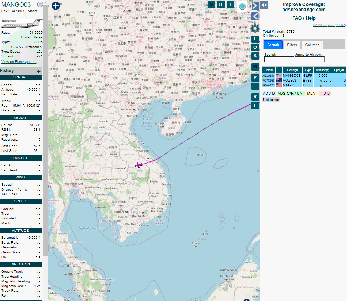Switch to the Filters tab
Viewport: 347px width, 301px height.
click(292, 45)
